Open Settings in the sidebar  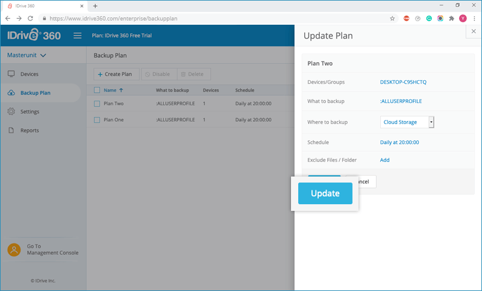point(30,111)
